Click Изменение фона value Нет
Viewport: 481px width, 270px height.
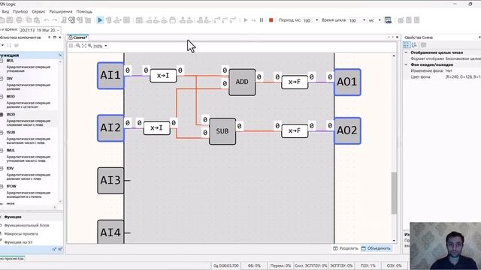pos(449,70)
